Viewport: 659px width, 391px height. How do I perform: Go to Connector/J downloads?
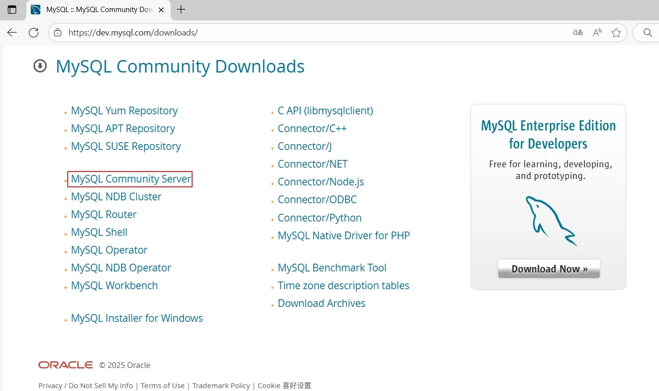(x=305, y=146)
